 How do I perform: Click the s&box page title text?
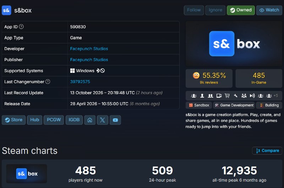[23, 11]
